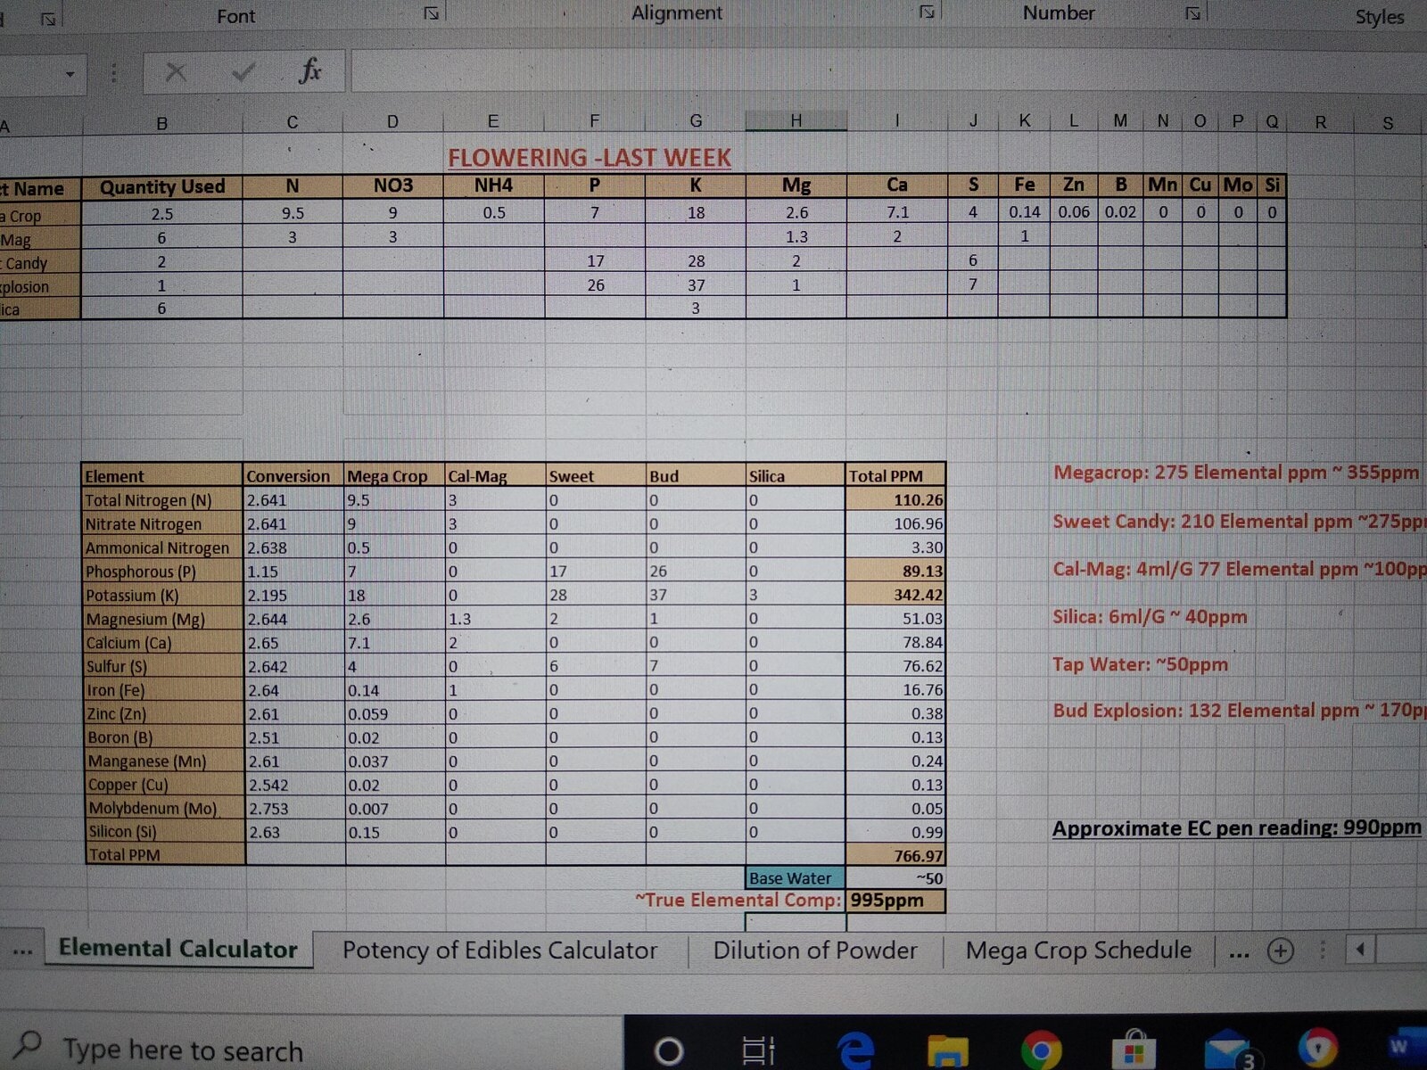Viewport: 1427px width, 1070px height.
Task: Select the Calcium (Ca) row label
Action: point(162,643)
